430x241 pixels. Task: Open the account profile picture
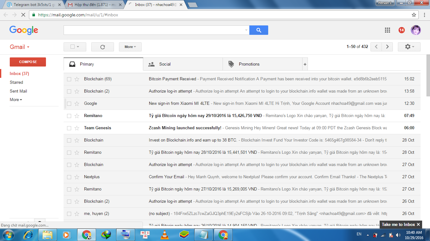(x=416, y=30)
